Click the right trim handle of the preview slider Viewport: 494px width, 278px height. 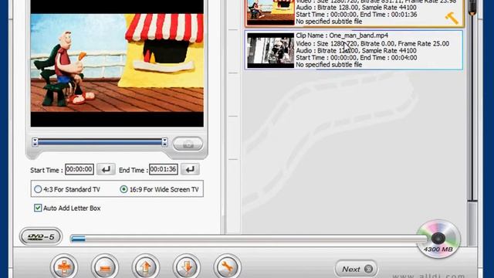[164, 142]
